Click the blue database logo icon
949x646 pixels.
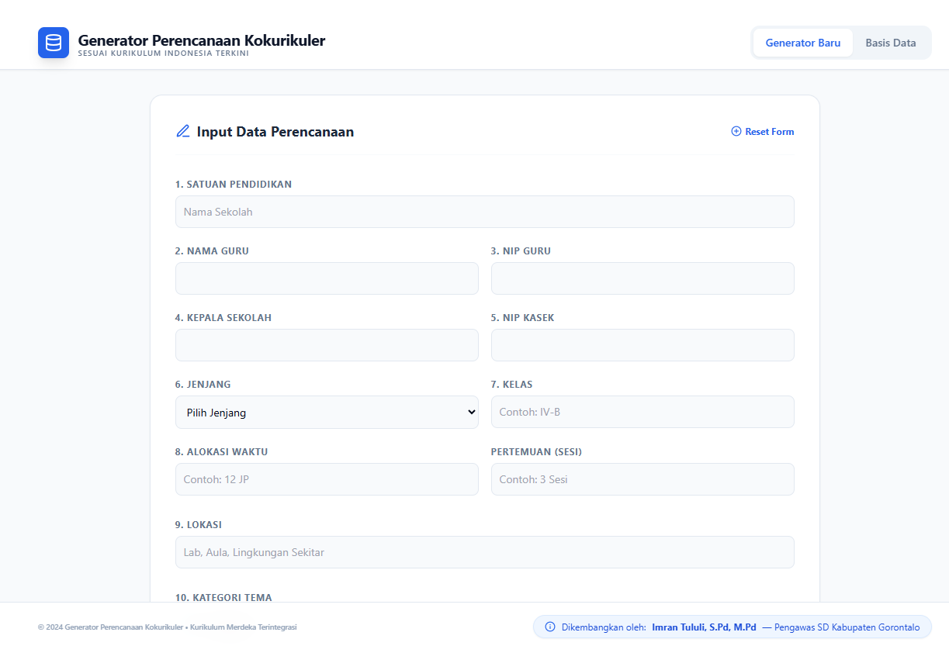(x=54, y=43)
